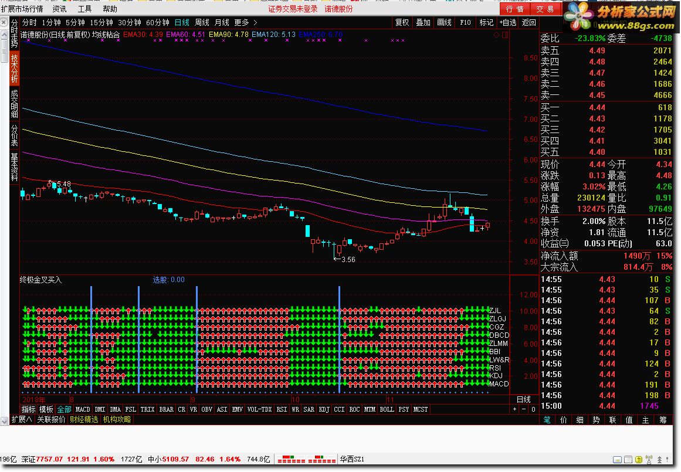Viewport: 681px width, 472px height.
Task: Click the 画线 drawing toolbar button
Action: [x=444, y=23]
